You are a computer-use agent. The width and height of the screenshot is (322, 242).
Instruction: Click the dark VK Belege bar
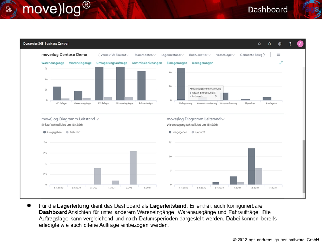point(57,93)
